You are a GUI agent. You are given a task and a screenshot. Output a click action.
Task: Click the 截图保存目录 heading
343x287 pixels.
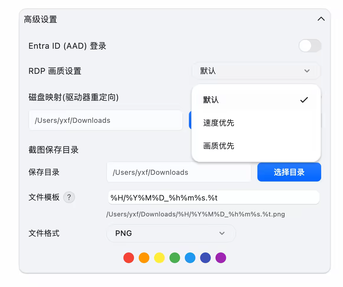point(54,150)
